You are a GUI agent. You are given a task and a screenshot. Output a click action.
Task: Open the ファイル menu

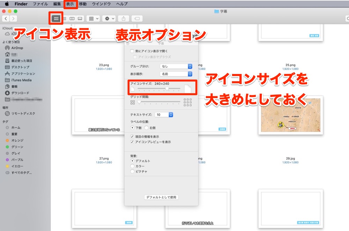click(x=40, y=4)
